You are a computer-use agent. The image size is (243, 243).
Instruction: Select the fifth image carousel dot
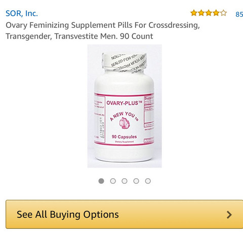(148, 181)
